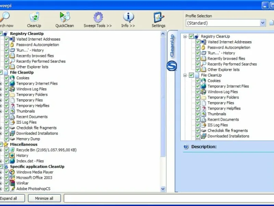274x206 pixels.
Task: Uncheck Checkdisk file fragments in right tree
Action: [198, 130]
